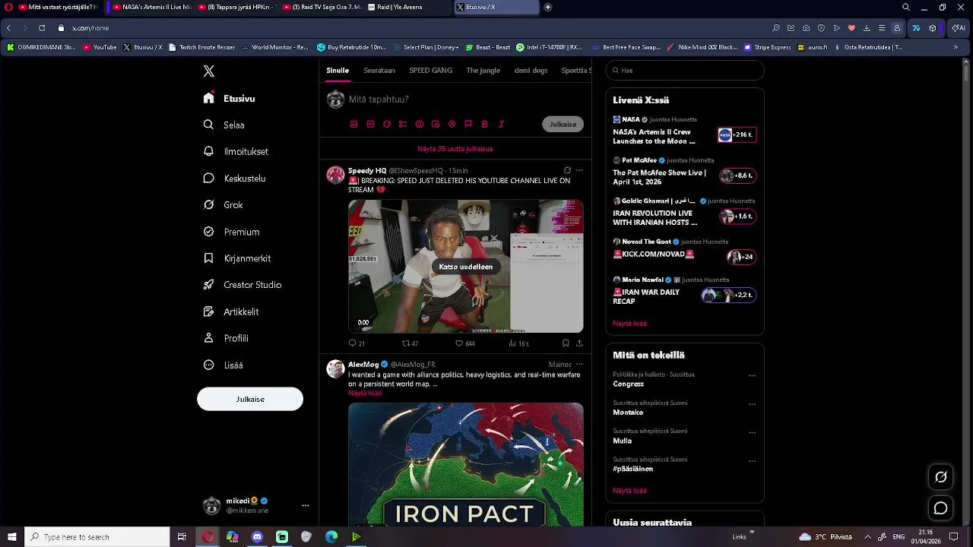The height and width of the screenshot is (547, 973).
Task: Switch to the NASA's Artemis II Live browser tab
Action: pyautogui.click(x=151, y=7)
